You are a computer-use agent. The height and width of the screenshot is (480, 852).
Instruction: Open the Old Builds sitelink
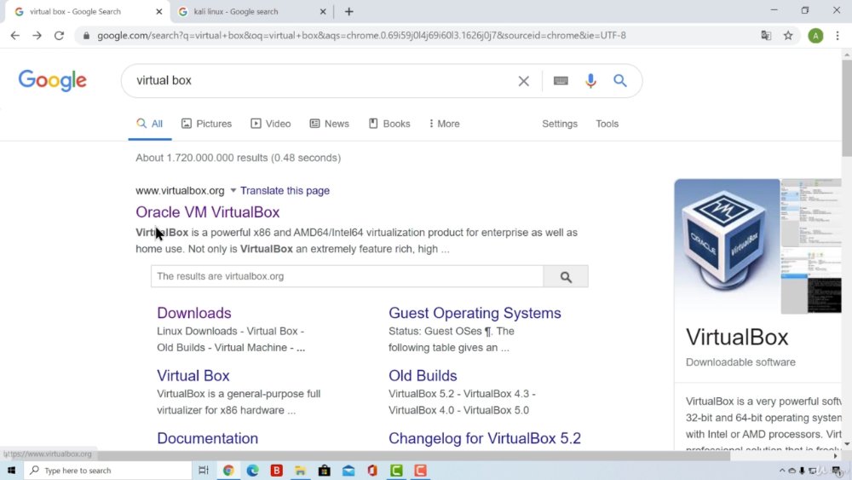click(x=423, y=376)
